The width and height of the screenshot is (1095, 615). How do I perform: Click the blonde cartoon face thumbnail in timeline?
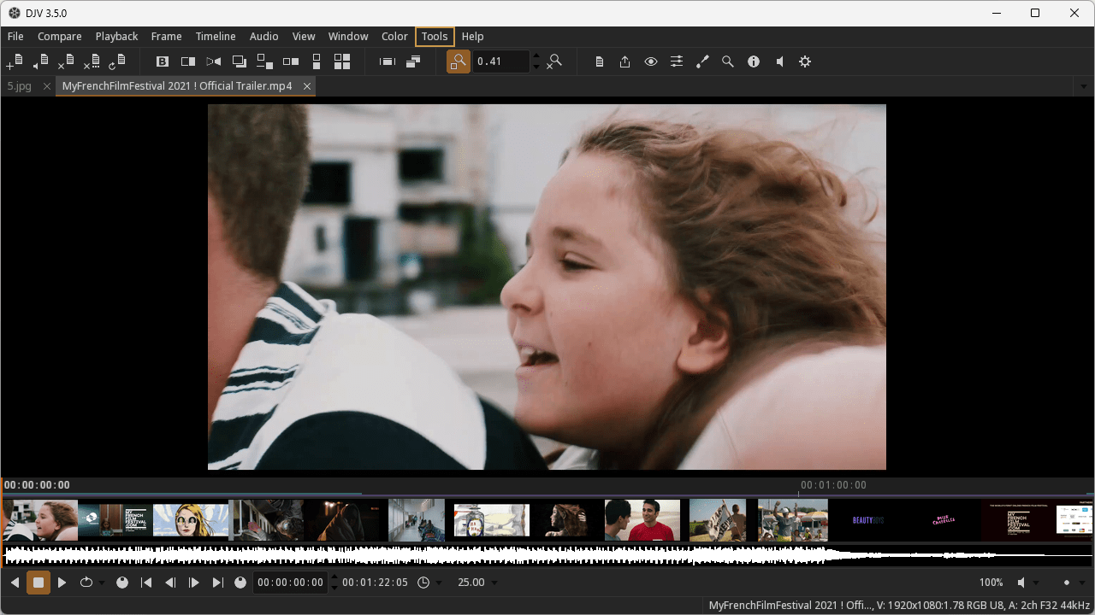point(191,520)
